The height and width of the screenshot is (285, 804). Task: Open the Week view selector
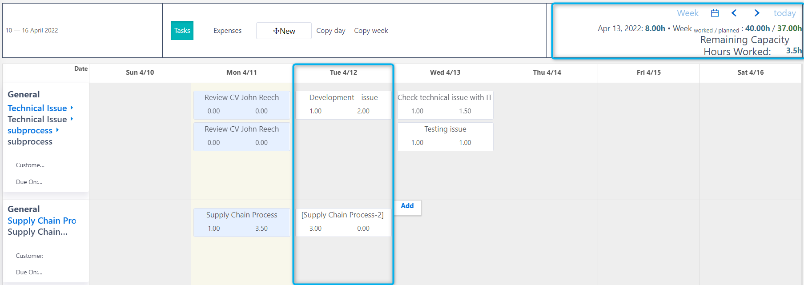tap(687, 13)
